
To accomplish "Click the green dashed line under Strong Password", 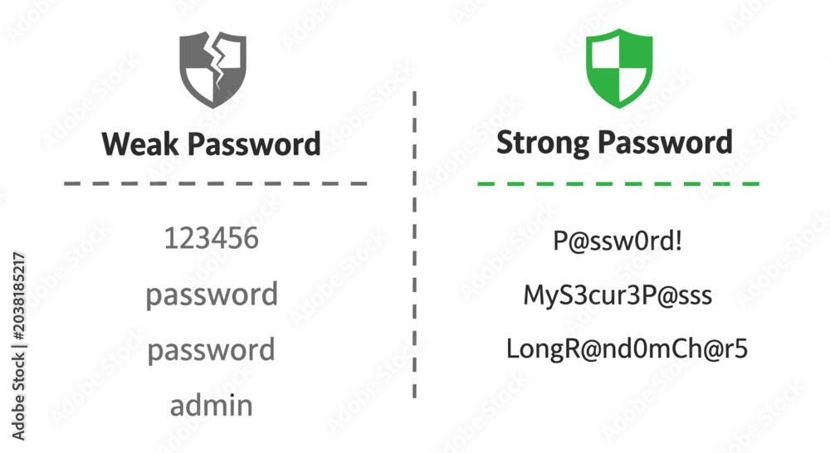I will pyautogui.click(x=618, y=183).
